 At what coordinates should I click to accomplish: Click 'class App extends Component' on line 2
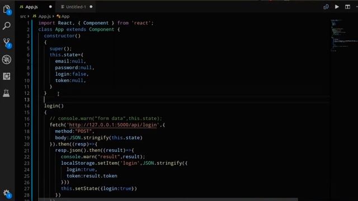coord(76,30)
